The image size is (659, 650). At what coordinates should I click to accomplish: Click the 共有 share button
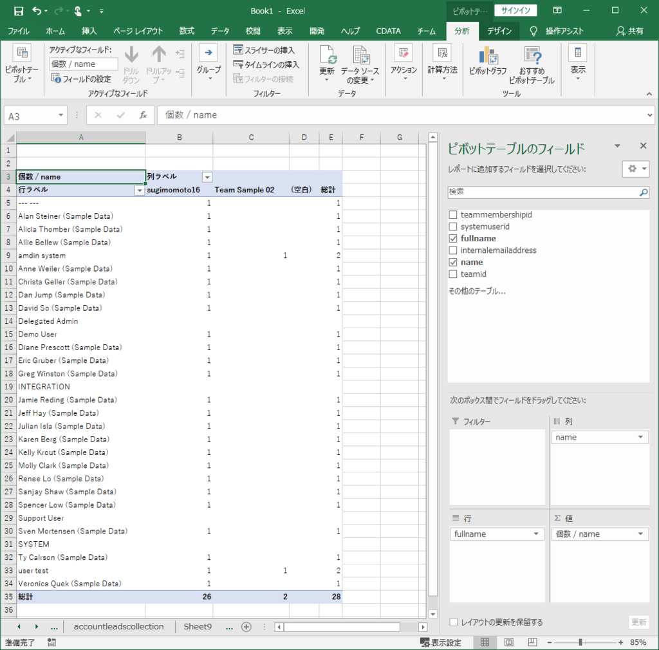coord(630,31)
